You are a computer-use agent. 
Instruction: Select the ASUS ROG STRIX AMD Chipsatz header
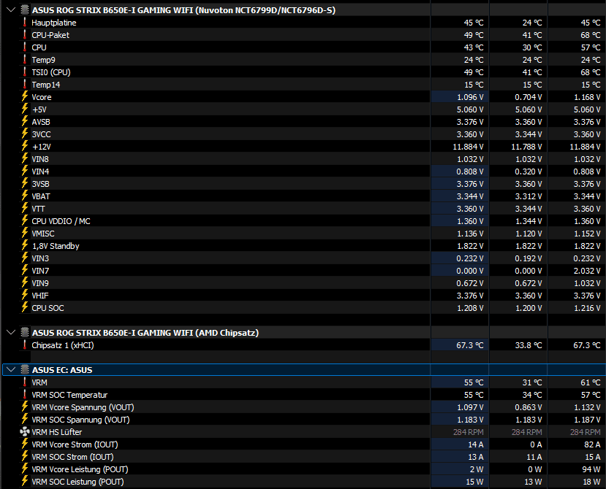click(x=145, y=333)
